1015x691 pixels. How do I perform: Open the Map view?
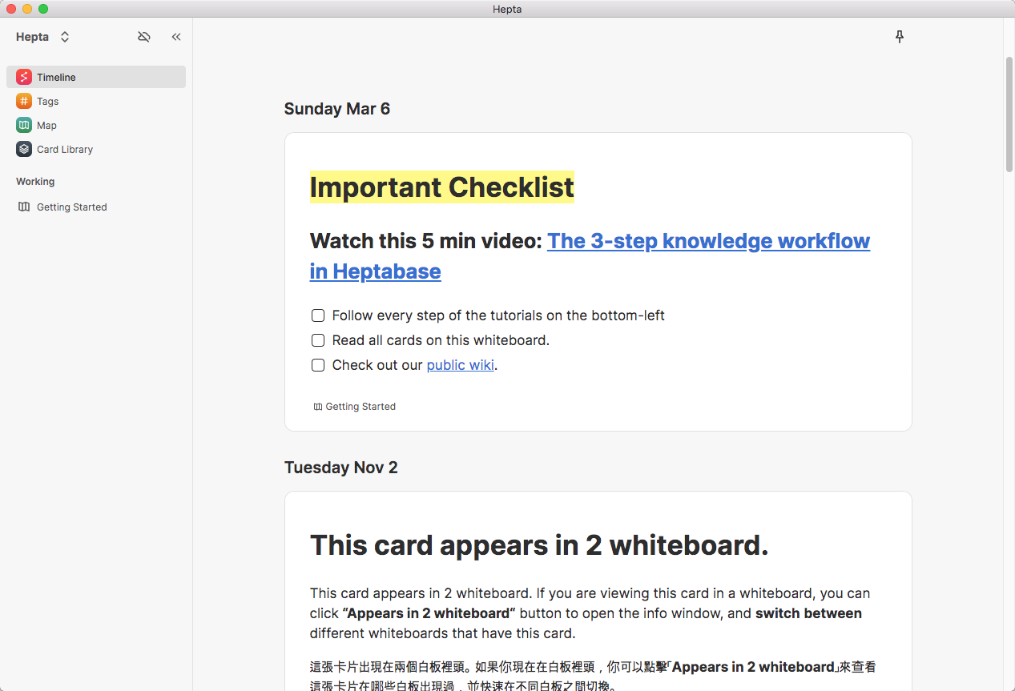point(96,125)
